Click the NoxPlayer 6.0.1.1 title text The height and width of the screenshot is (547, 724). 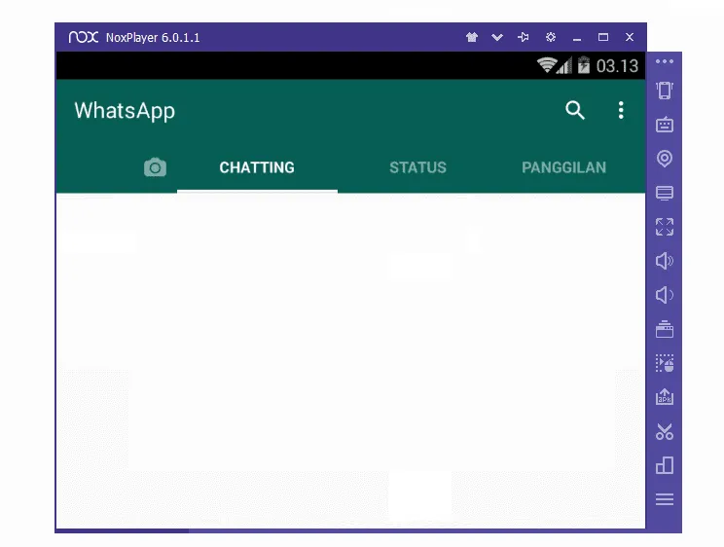pyautogui.click(x=153, y=37)
